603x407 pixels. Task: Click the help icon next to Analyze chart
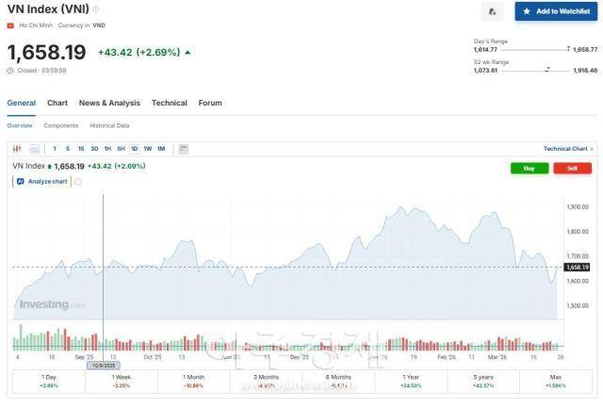click(78, 181)
